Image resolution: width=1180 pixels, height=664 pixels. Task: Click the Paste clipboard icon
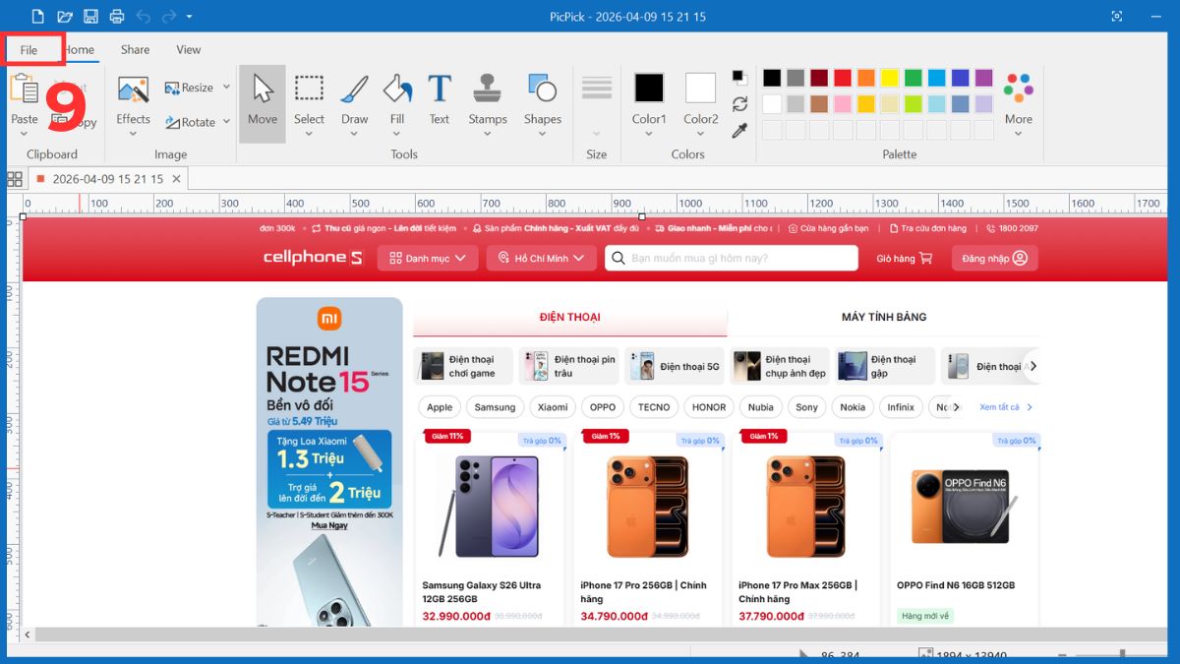24,89
